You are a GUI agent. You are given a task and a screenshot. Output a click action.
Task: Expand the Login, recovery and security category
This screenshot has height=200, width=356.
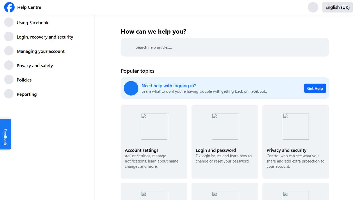pyautogui.click(x=45, y=37)
